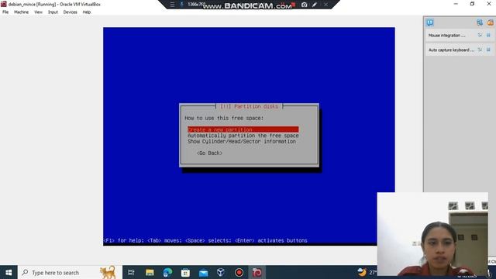Open Microsoft Store from the taskbar

click(x=185, y=272)
